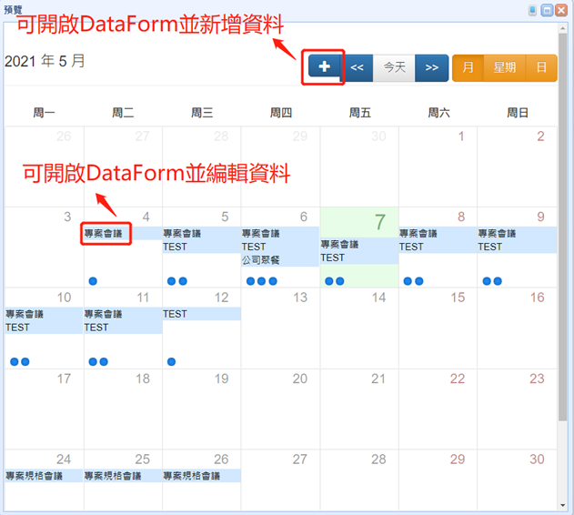Click the 今天 (today) button
The image size is (574, 515).
[x=394, y=67]
